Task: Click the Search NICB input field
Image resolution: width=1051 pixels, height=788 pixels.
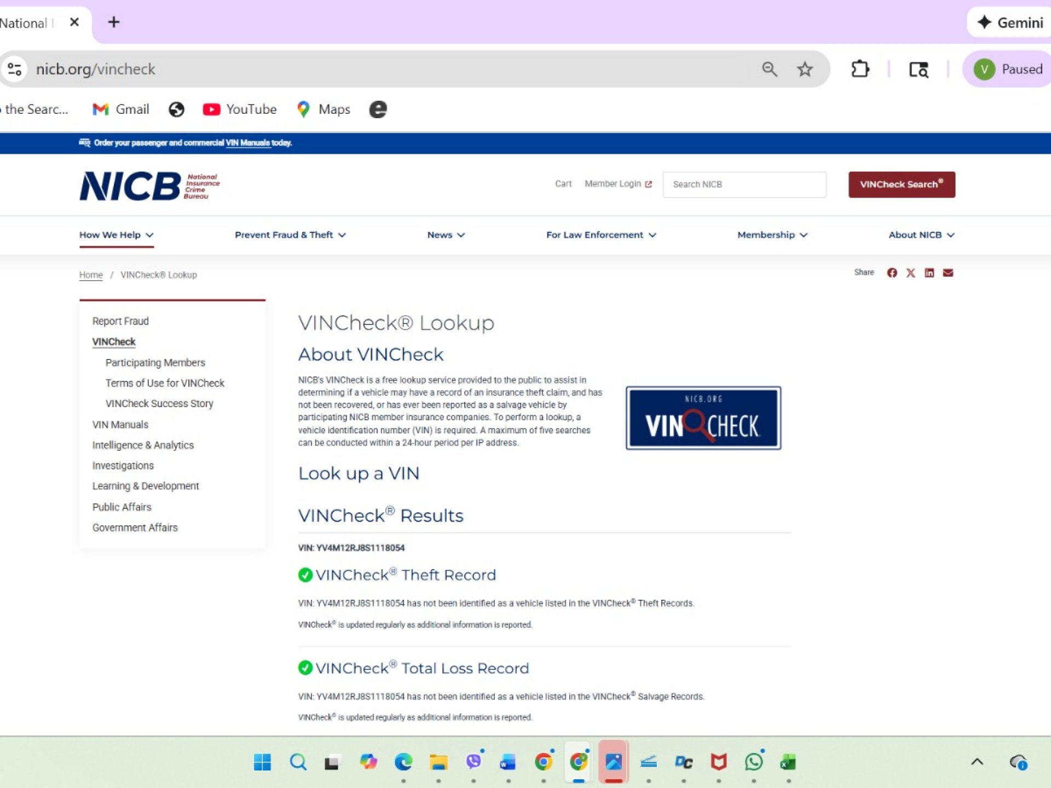Action: point(744,184)
